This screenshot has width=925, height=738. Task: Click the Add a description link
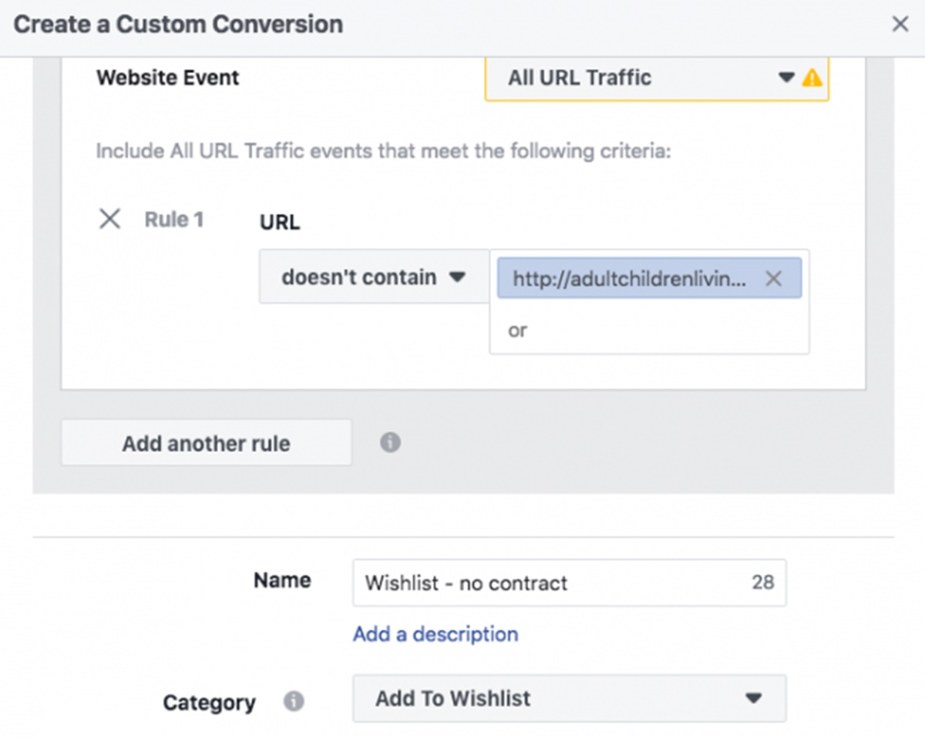[x=436, y=634]
